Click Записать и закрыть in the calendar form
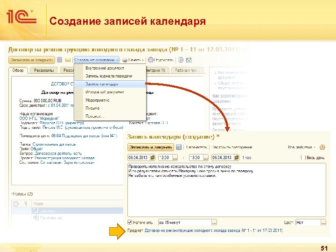The image size is (336, 252). tap(151, 147)
